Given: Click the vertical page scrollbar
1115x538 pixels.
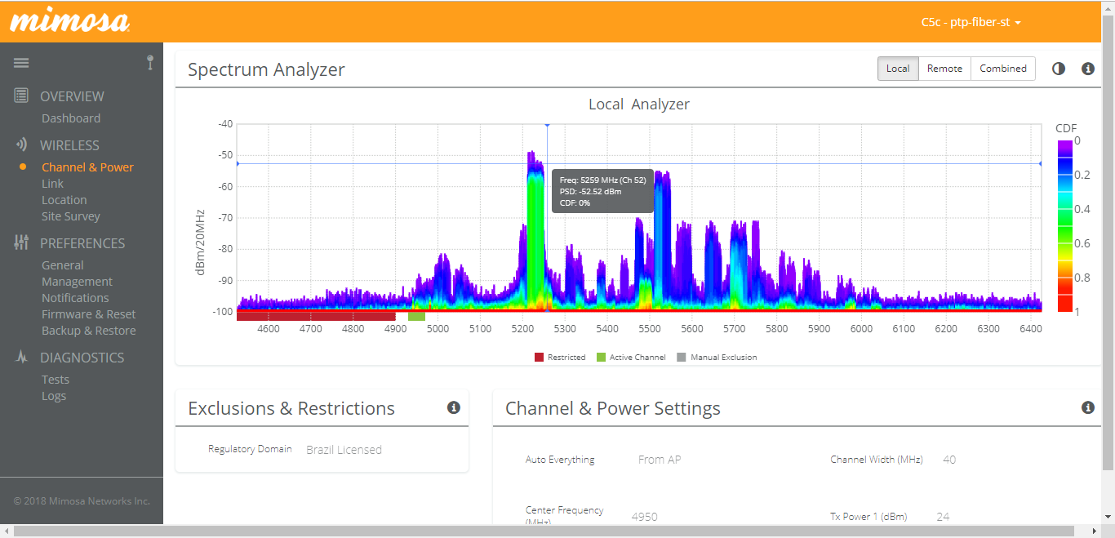Looking at the screenshot, I should coord(1108,241).
